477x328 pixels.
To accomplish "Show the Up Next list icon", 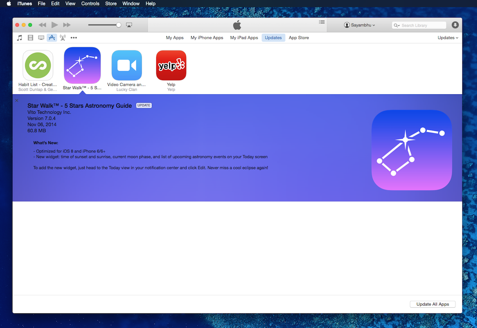I will click(322, 22).
